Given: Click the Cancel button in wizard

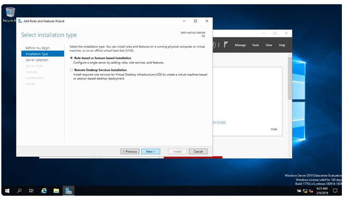Looking at the screenshot, I should tap(198, 152).
